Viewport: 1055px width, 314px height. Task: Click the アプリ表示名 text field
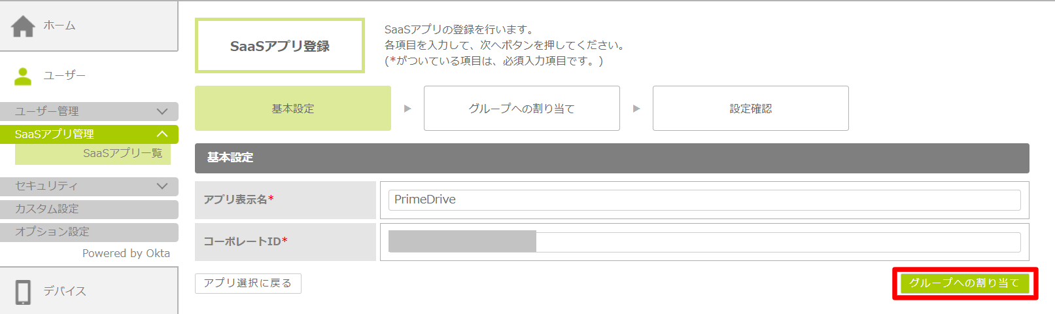704,200
